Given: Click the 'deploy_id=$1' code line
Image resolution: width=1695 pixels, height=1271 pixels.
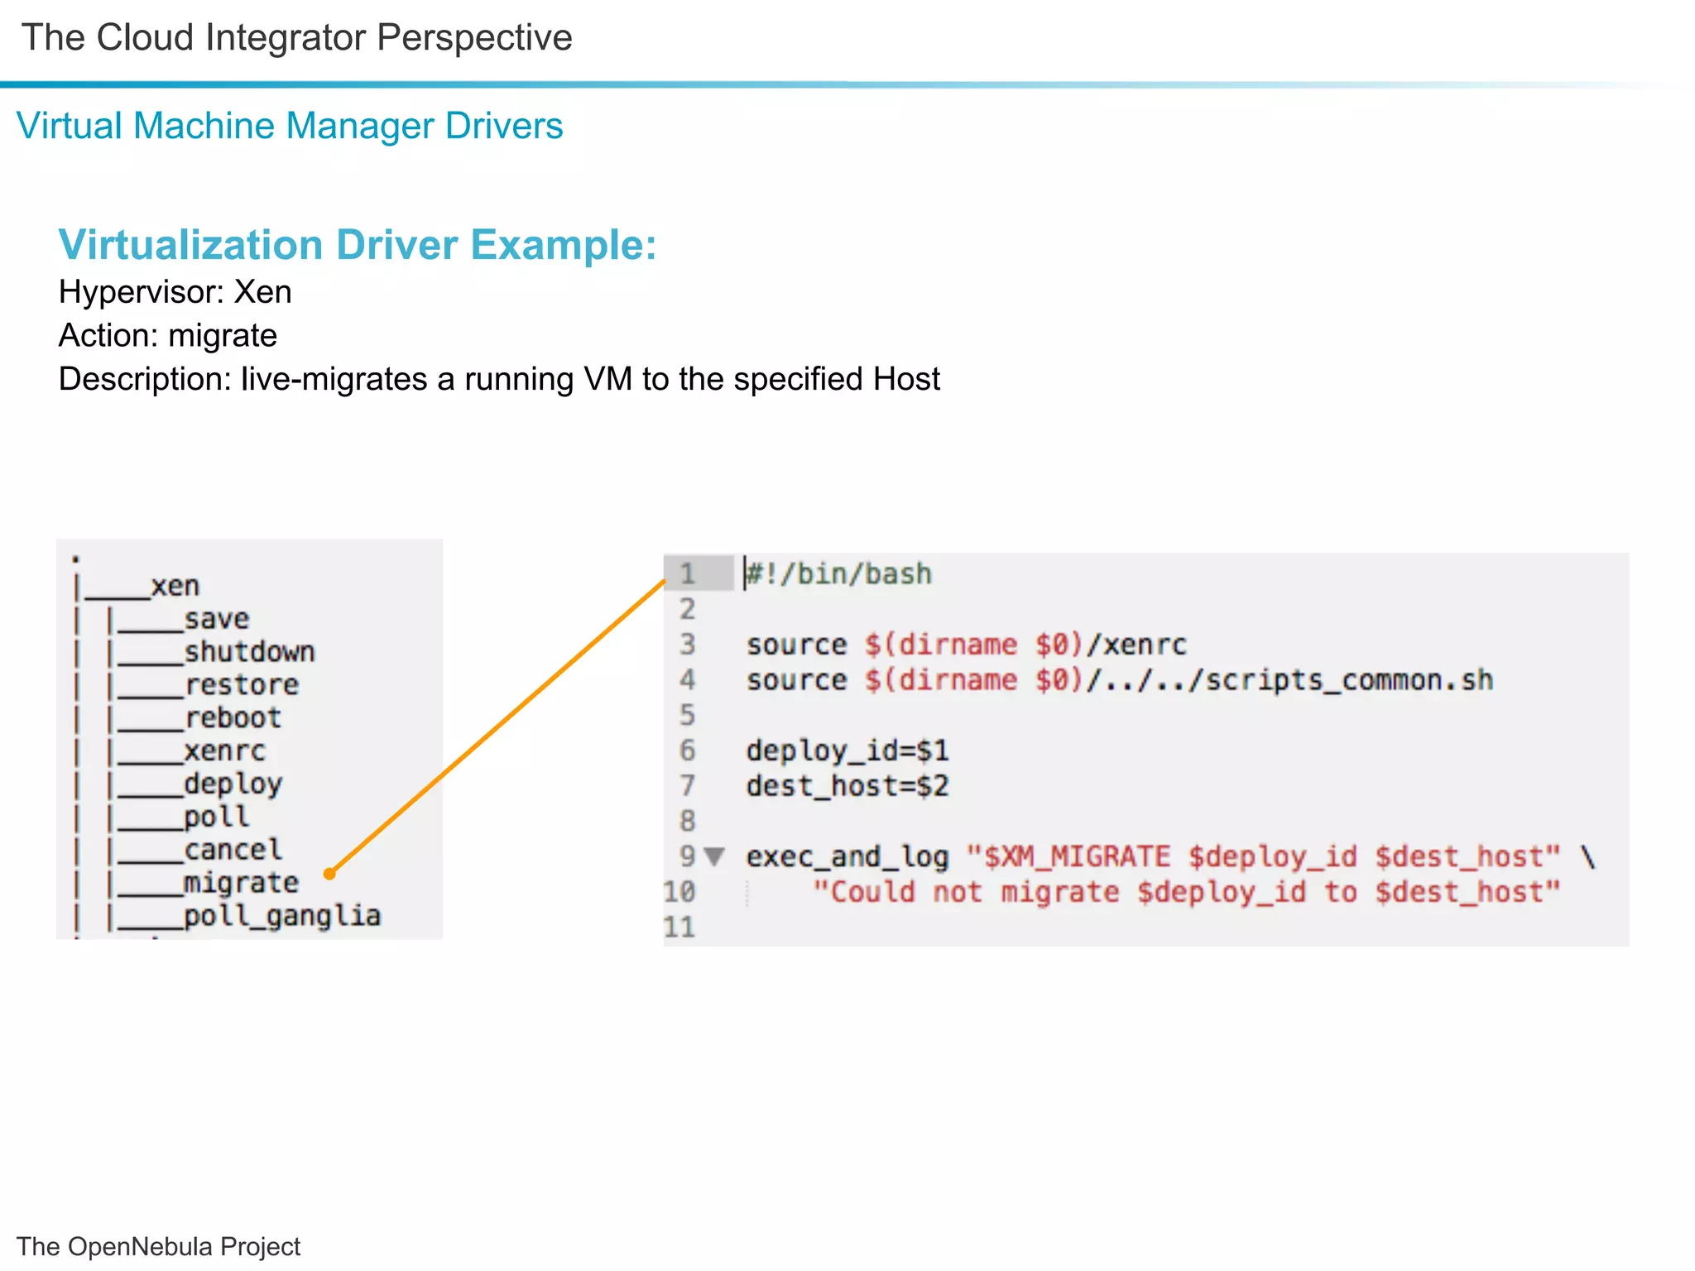Looking at the screenshot, I should point(847,751).
